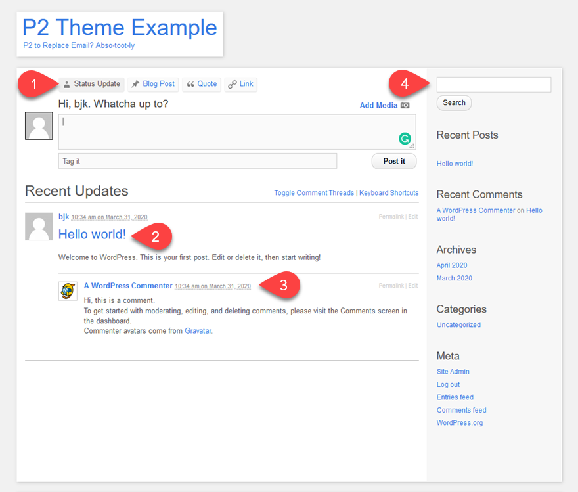Open the Uncategorized category
Viewport: 578px width, 492px height.
tap(459, 325)
